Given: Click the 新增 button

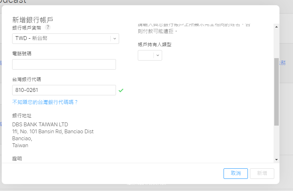Looking at the screenshot, I should tap(262, 173).
